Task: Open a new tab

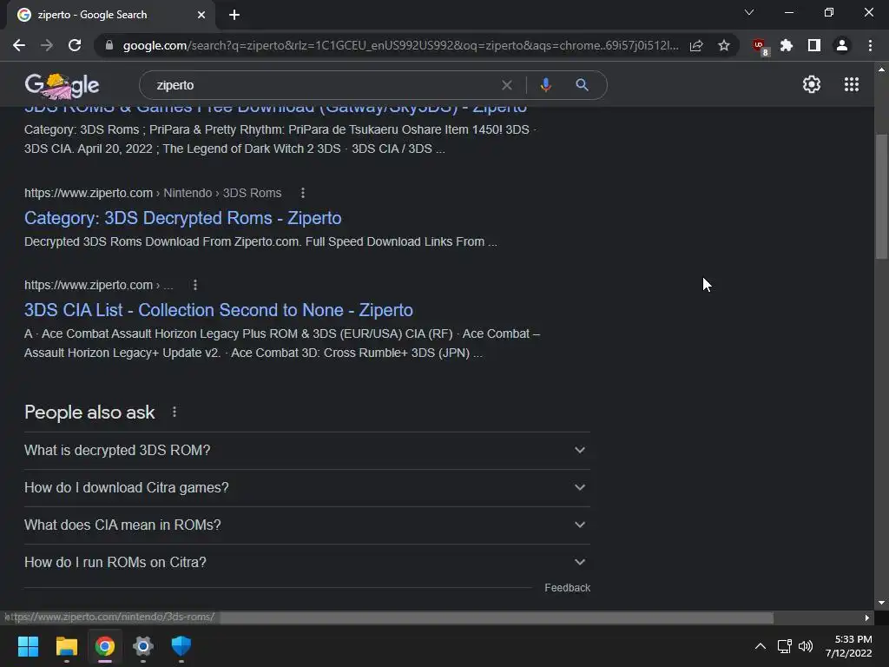Action: [x=234, y=15]
